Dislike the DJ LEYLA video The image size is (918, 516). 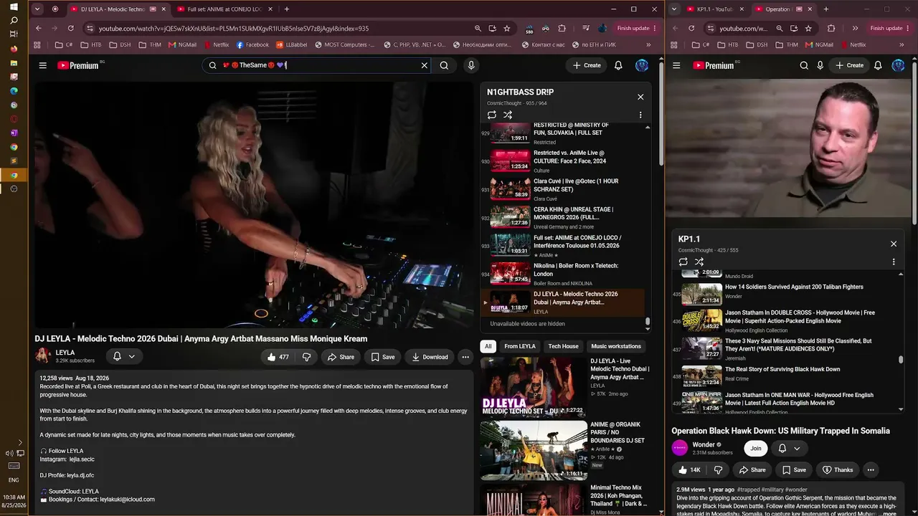[306, 357]
